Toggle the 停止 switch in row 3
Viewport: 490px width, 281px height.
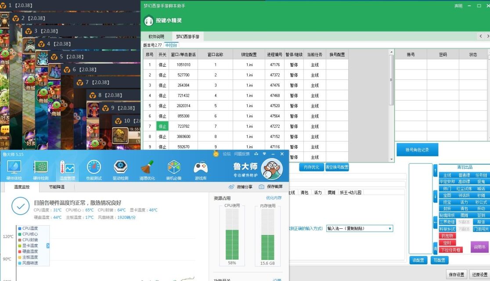(x=162, y=85)
